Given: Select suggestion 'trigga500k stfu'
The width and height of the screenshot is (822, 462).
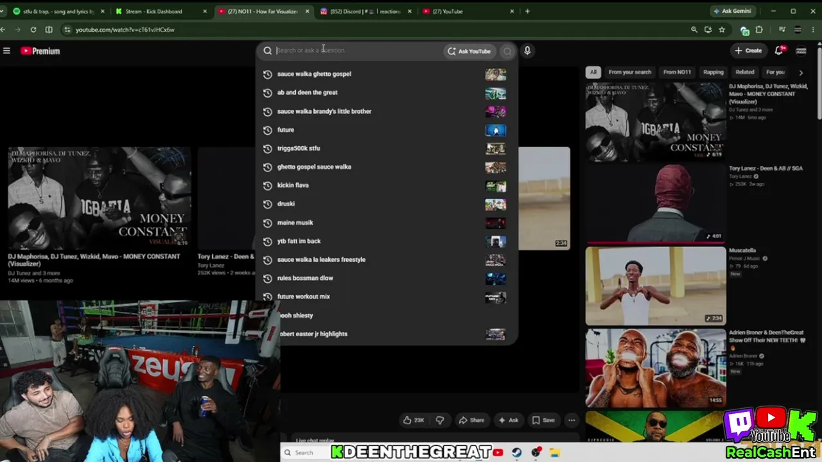Looking at the screenshot, I should pyautogui.click(x=386, y=149).
